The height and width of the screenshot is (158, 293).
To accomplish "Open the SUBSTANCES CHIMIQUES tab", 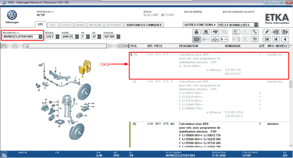I will point(144,25).
